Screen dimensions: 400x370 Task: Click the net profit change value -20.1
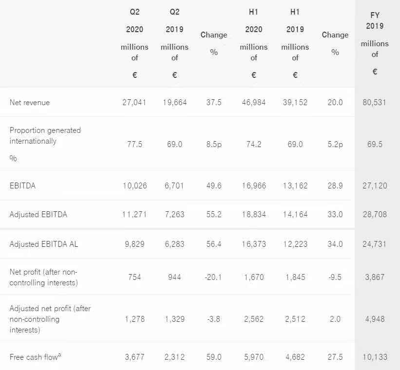tap(213, 277)
